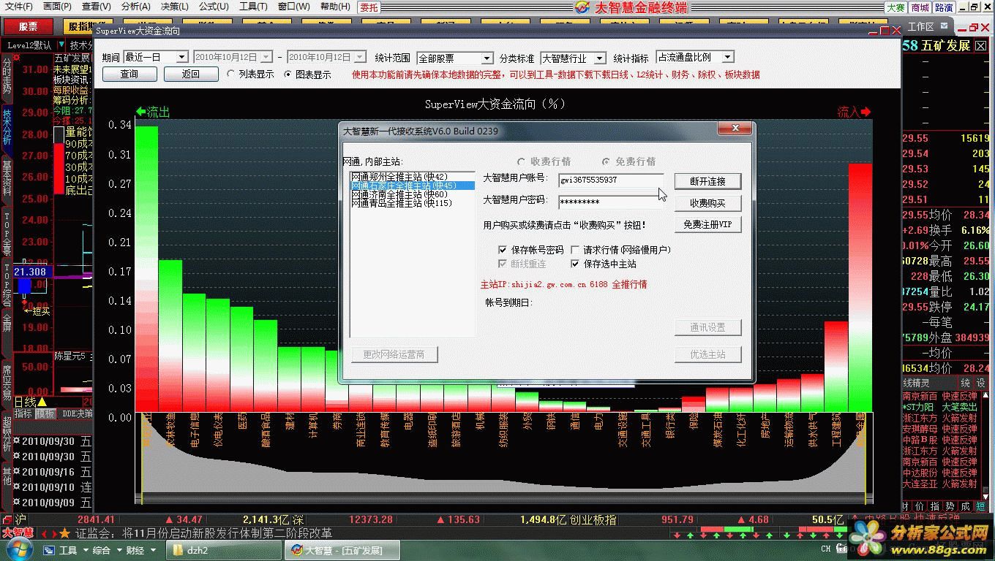
Task: Select the 免费行情 radio option
Action: 606,161
